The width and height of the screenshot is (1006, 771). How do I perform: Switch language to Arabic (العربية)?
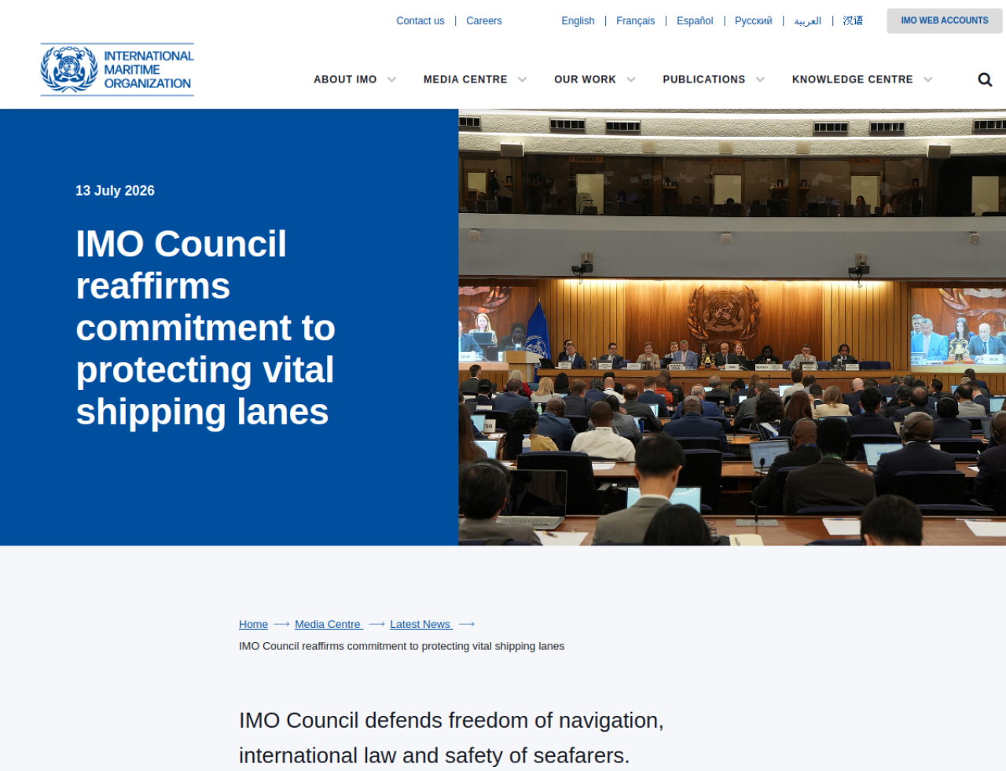[x=807, y=21]
